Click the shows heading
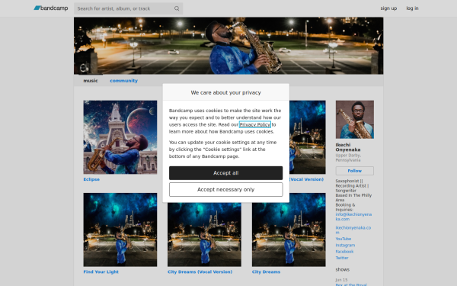 point(343,269)
